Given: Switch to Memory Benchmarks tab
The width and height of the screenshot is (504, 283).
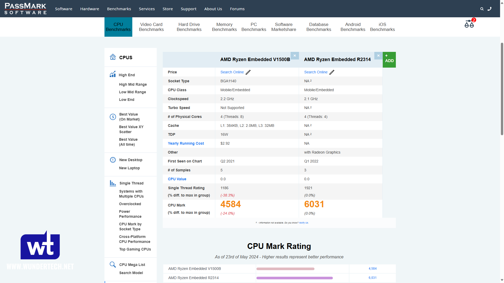Looking at the screenshot, I should [224, 27].
